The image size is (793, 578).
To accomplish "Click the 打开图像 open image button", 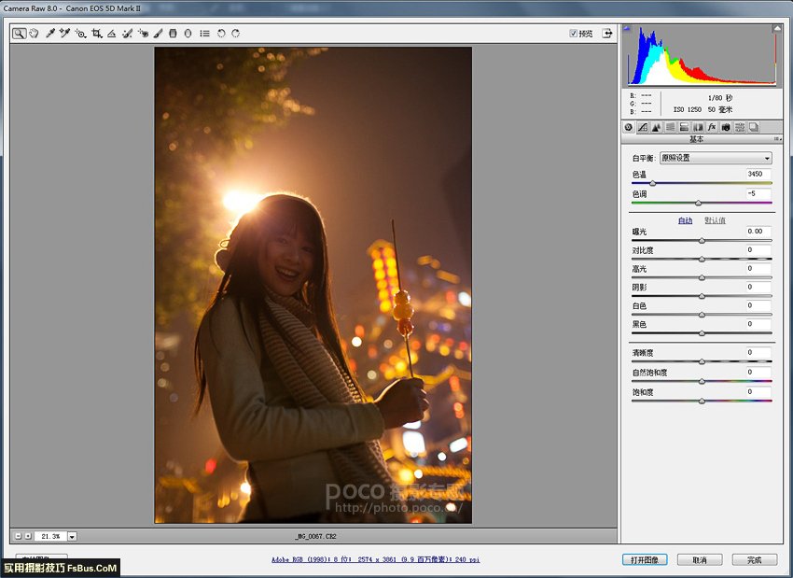I will click(645, 559).
